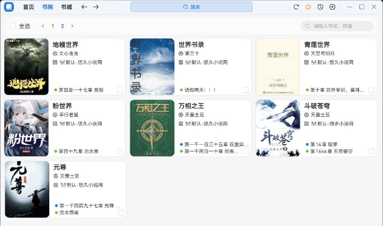Open chapter 第十章 异界军训

[338, 90]
